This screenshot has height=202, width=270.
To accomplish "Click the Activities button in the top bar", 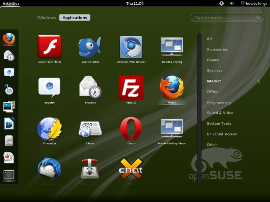I will click(x=11, y=3).
